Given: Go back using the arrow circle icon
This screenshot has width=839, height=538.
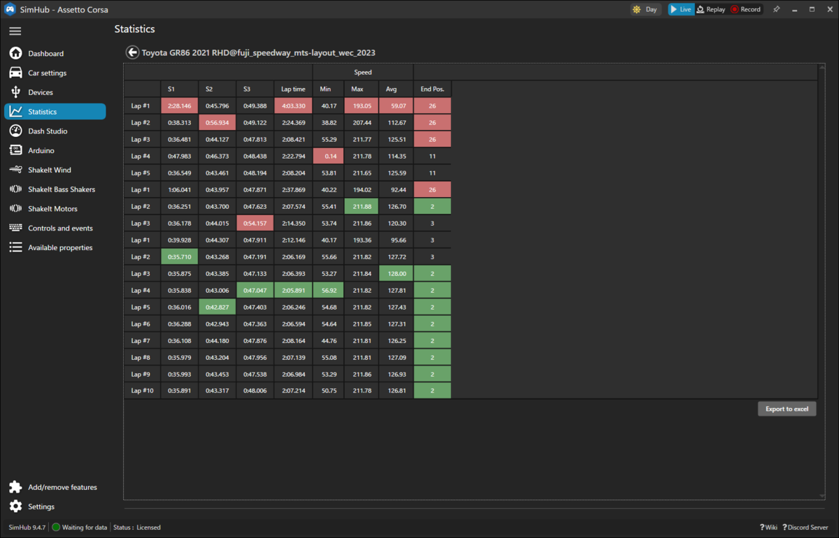Looking at the screenshot, I should pos(132,52).
